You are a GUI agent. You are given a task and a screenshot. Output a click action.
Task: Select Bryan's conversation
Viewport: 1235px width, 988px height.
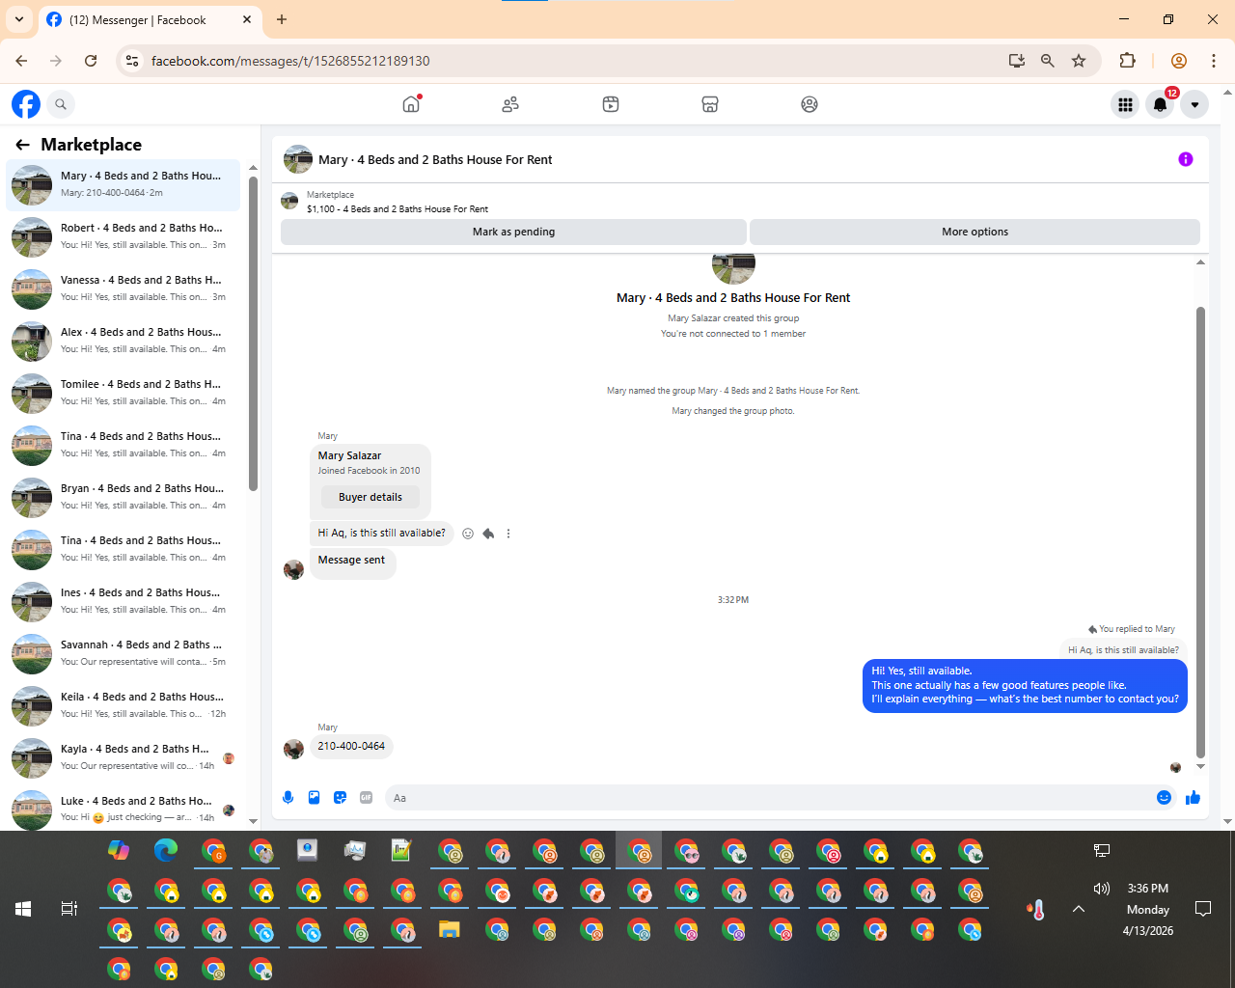123,497
